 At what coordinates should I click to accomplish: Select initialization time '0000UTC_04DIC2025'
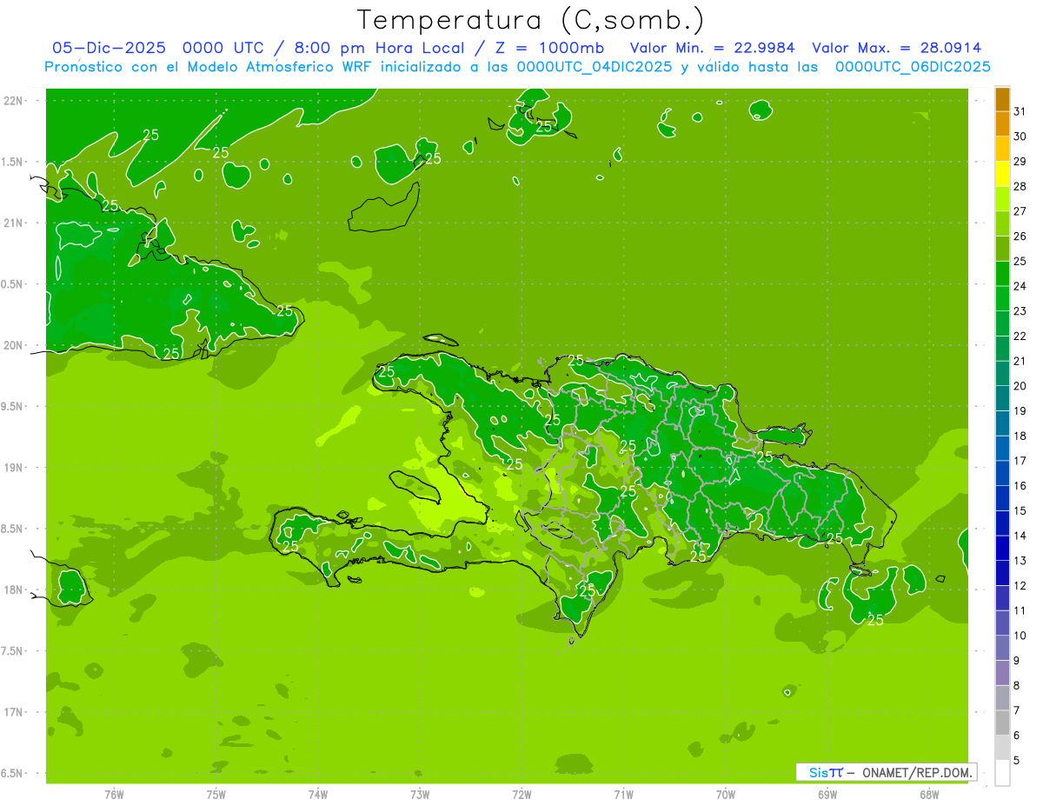[x=595, y=67]
